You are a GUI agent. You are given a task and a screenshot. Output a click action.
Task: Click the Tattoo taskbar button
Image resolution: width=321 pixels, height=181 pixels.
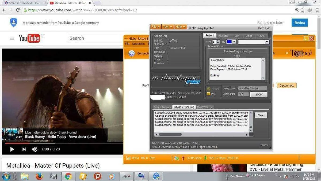(x=127, y=176)
